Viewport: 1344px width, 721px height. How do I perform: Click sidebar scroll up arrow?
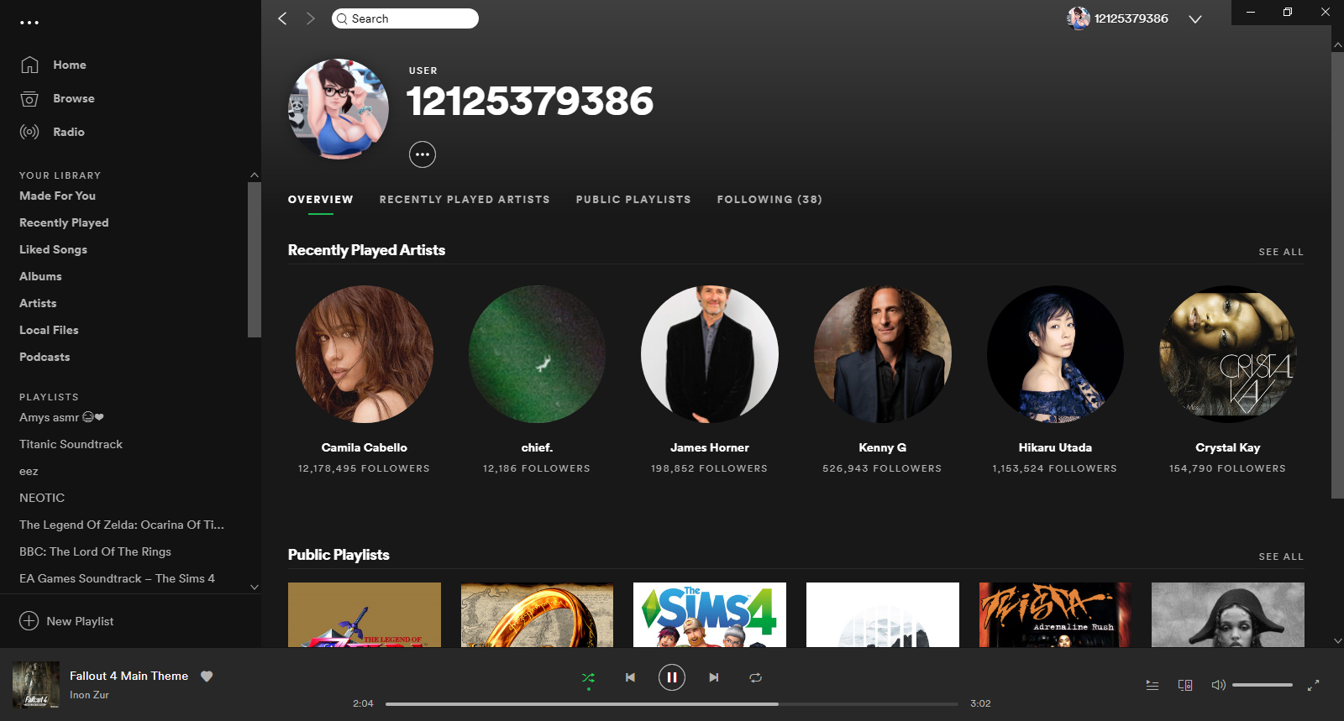255,175
